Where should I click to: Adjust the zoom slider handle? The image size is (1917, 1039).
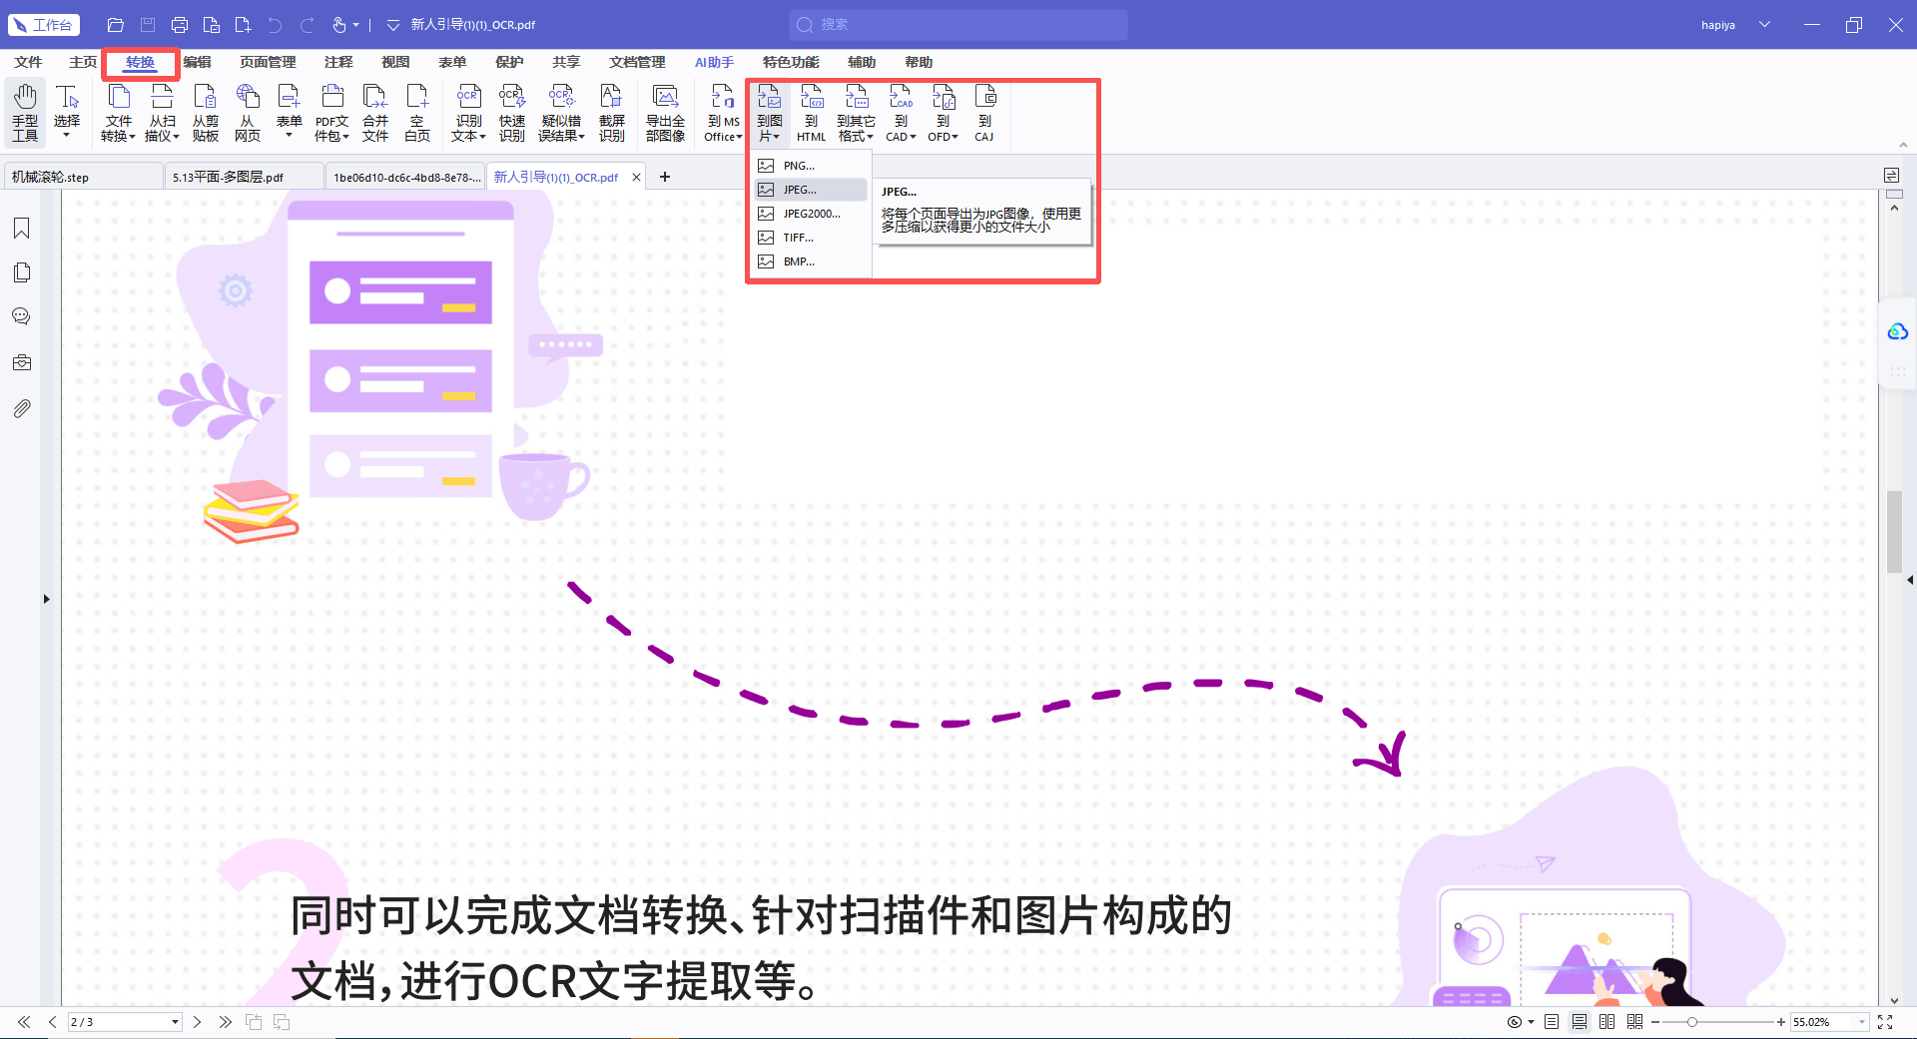[1692, 1022]
